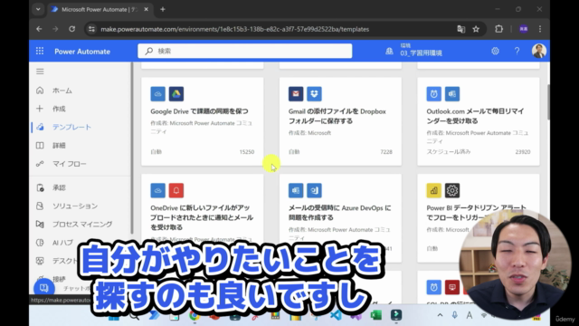Click the AI hub icon

[40, 243]
